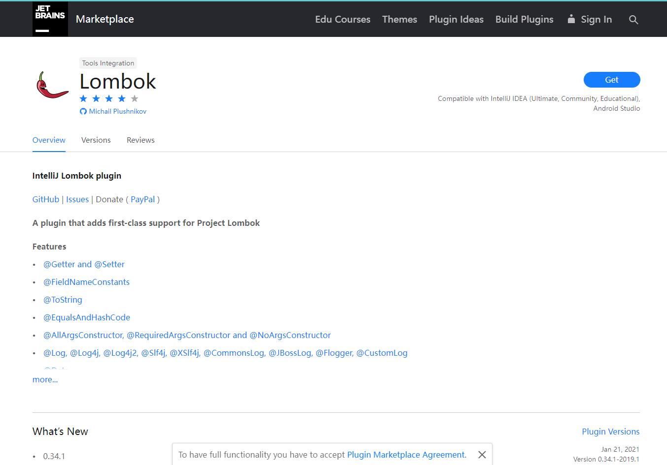The image size is (667, 465).
Task: Dismiss the Marketplace Agreement notification banner
Action: click(482, 455)
